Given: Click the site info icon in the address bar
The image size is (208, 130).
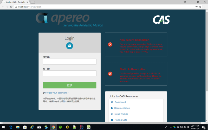Looking at the screenshot, I should [x=16, y=7].
